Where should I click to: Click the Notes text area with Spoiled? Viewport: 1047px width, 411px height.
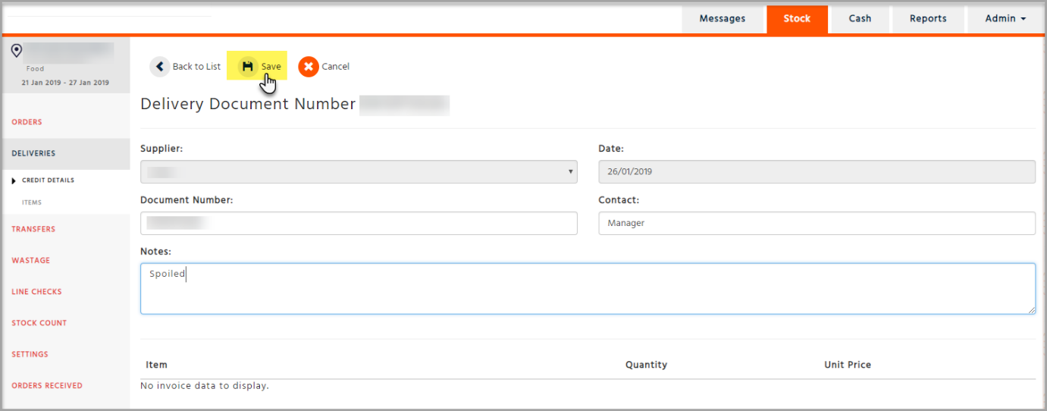(588, 289)
